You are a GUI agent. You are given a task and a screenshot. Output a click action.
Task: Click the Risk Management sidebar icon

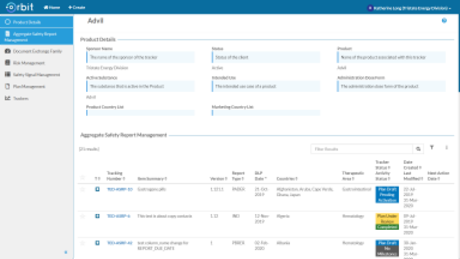click(8, 63)
